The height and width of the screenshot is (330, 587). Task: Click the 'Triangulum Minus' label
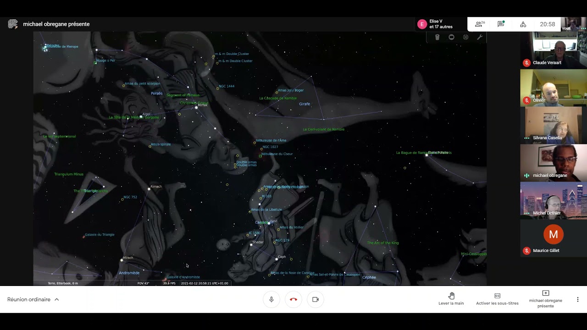coord(69,174)
